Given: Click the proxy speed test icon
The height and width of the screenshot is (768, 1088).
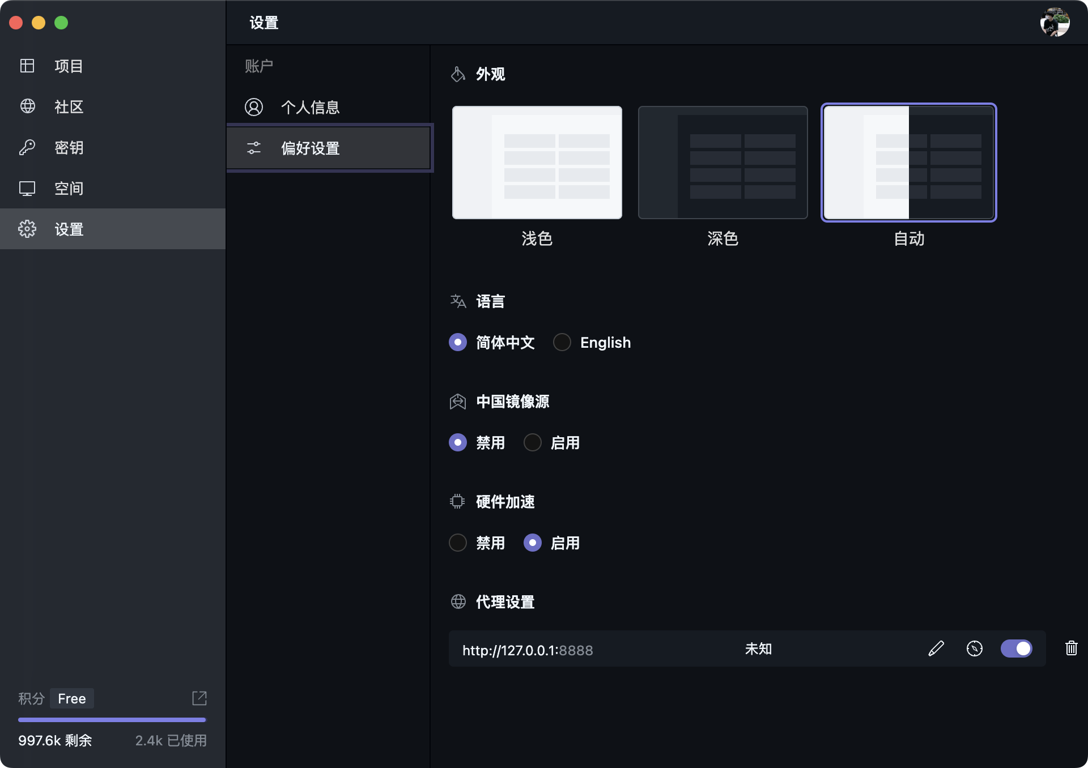Looking at the screenshot, I should pos(974,648).
